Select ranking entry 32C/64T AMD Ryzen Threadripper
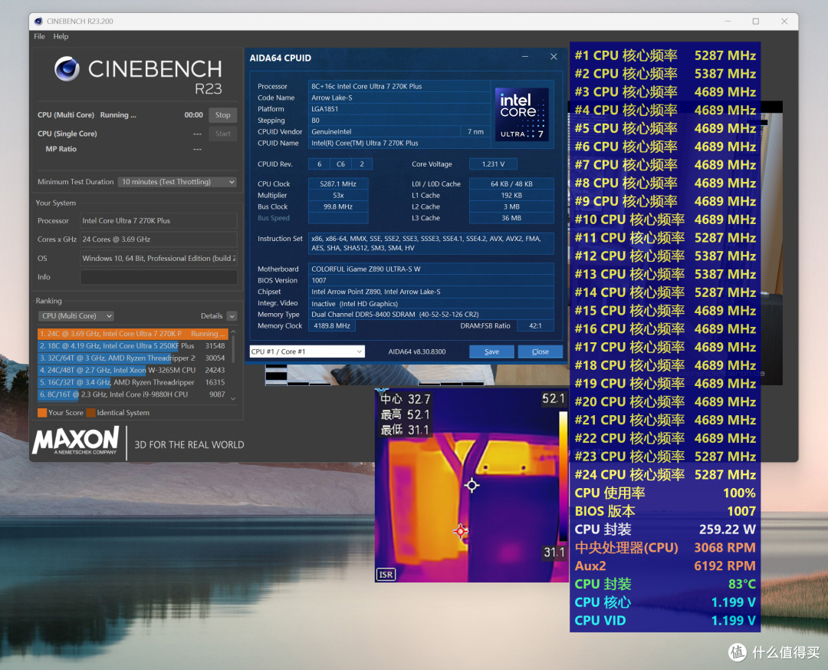Image resolution: width=828 pixels, height=670 pixels. tap(133, 358)
